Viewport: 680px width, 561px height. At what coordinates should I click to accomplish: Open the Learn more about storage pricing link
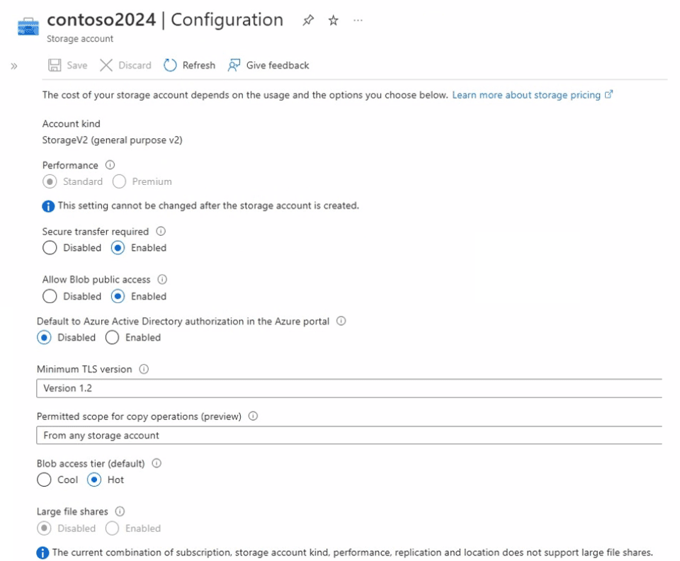[x=526, y=95]
